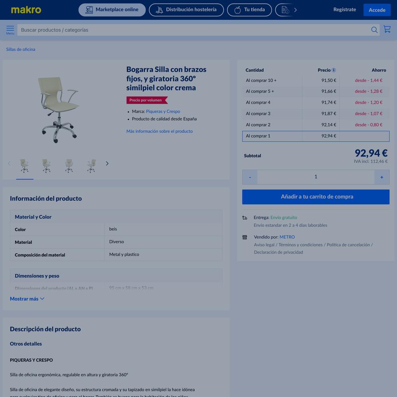Open the Aviso legal link
397x397 pixels.
[x=264, y=245]
